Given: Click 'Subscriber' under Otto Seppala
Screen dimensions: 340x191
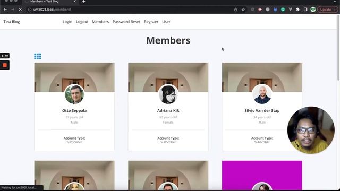Looking at the screenshot, I should coord(74,142).
